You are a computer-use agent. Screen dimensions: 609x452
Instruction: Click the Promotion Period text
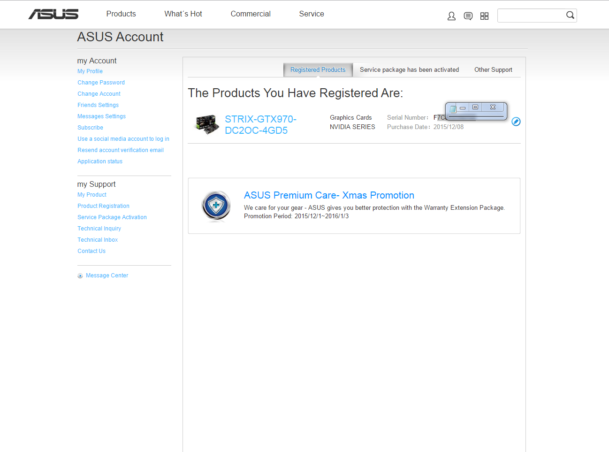pyautogui.click(x=296, y=216)
